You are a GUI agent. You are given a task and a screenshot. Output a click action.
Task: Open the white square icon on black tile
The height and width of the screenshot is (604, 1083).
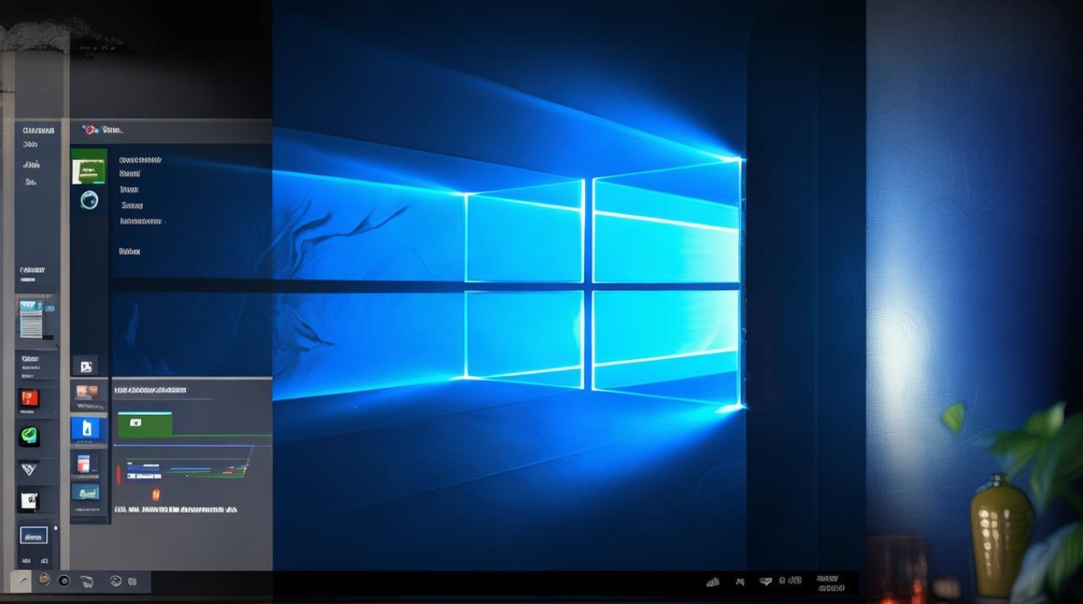[x=30, y=500]
